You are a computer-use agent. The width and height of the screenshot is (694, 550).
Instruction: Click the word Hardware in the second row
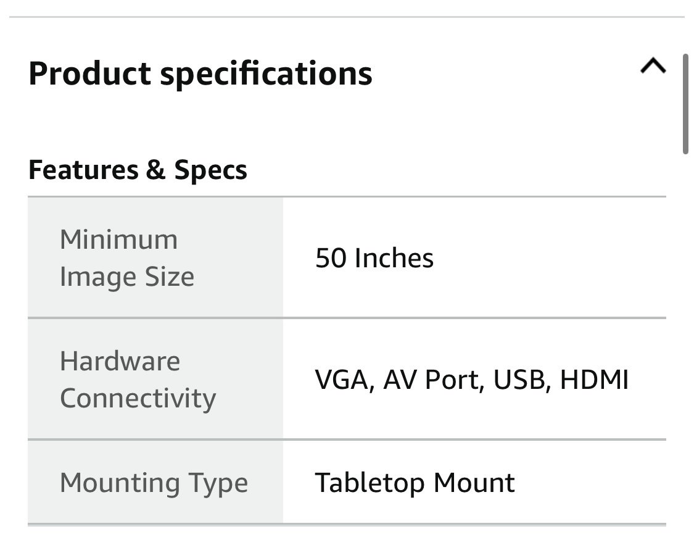click(x=120, y=361)
